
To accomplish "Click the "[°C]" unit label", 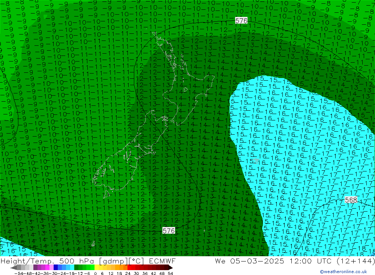I will 136,261.
